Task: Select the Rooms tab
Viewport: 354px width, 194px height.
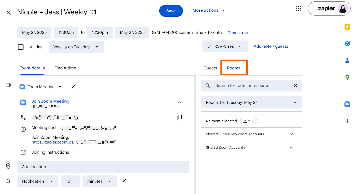Action: click(234, 68)
